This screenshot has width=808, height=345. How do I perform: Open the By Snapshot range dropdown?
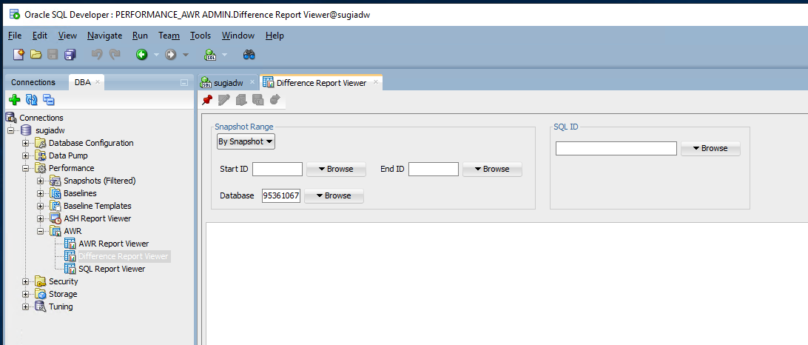click(x=246, y=141)
